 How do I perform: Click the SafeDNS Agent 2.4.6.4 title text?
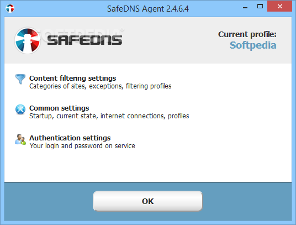[x=148, y=9]
